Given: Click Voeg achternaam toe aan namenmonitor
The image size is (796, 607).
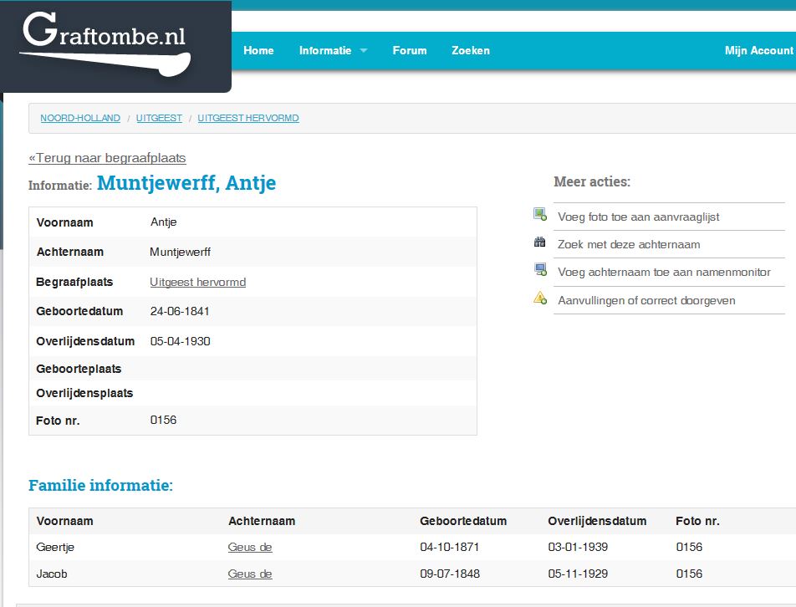Looking at the screenshot, I should (x=664, y=272).
